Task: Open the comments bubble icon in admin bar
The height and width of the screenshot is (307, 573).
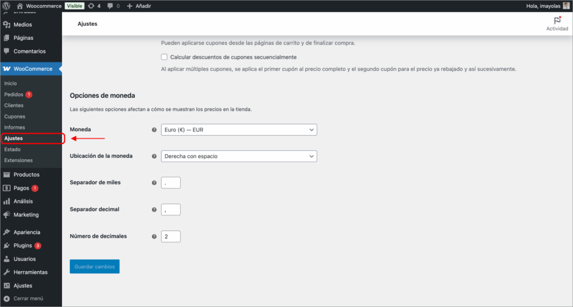Action: 110,6
